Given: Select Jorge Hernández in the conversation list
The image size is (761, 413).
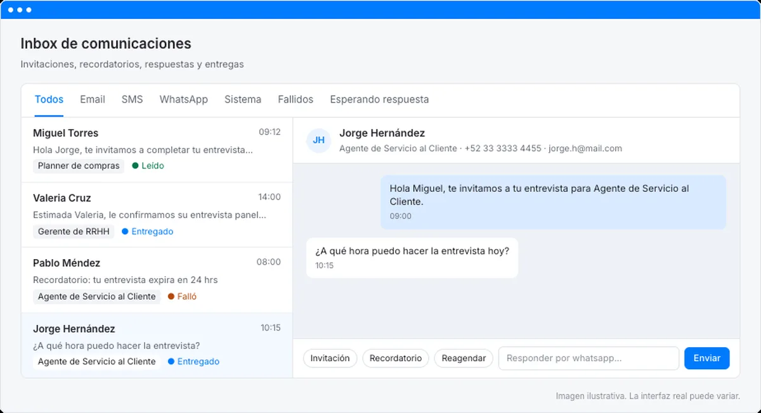Looking at the screenshot, I should pos(157,345).
